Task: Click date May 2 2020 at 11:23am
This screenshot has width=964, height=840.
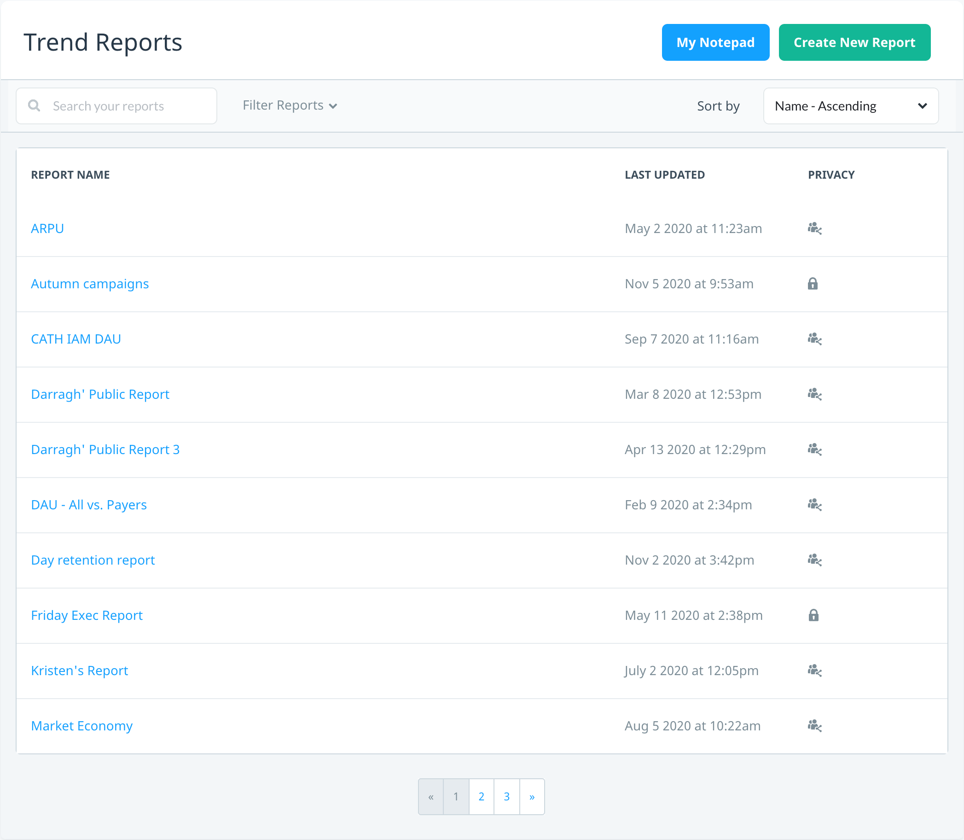Action: [x=693, y=229]
